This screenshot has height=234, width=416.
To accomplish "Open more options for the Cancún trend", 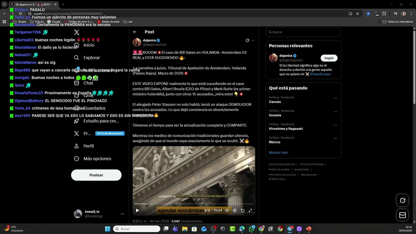I will [x=335, y=98].
